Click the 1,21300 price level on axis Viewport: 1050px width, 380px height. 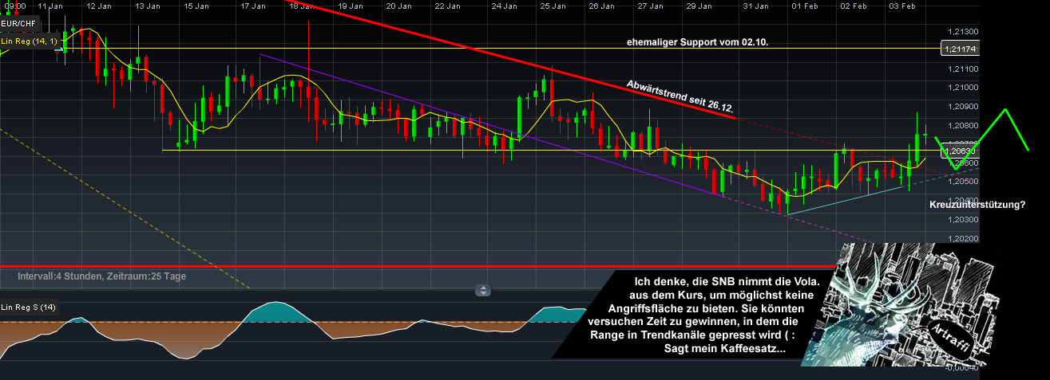click(x=962, y=31)
